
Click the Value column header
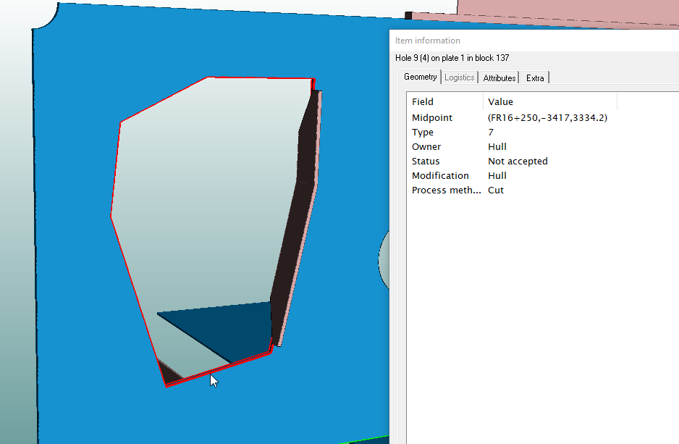[500, 102]
